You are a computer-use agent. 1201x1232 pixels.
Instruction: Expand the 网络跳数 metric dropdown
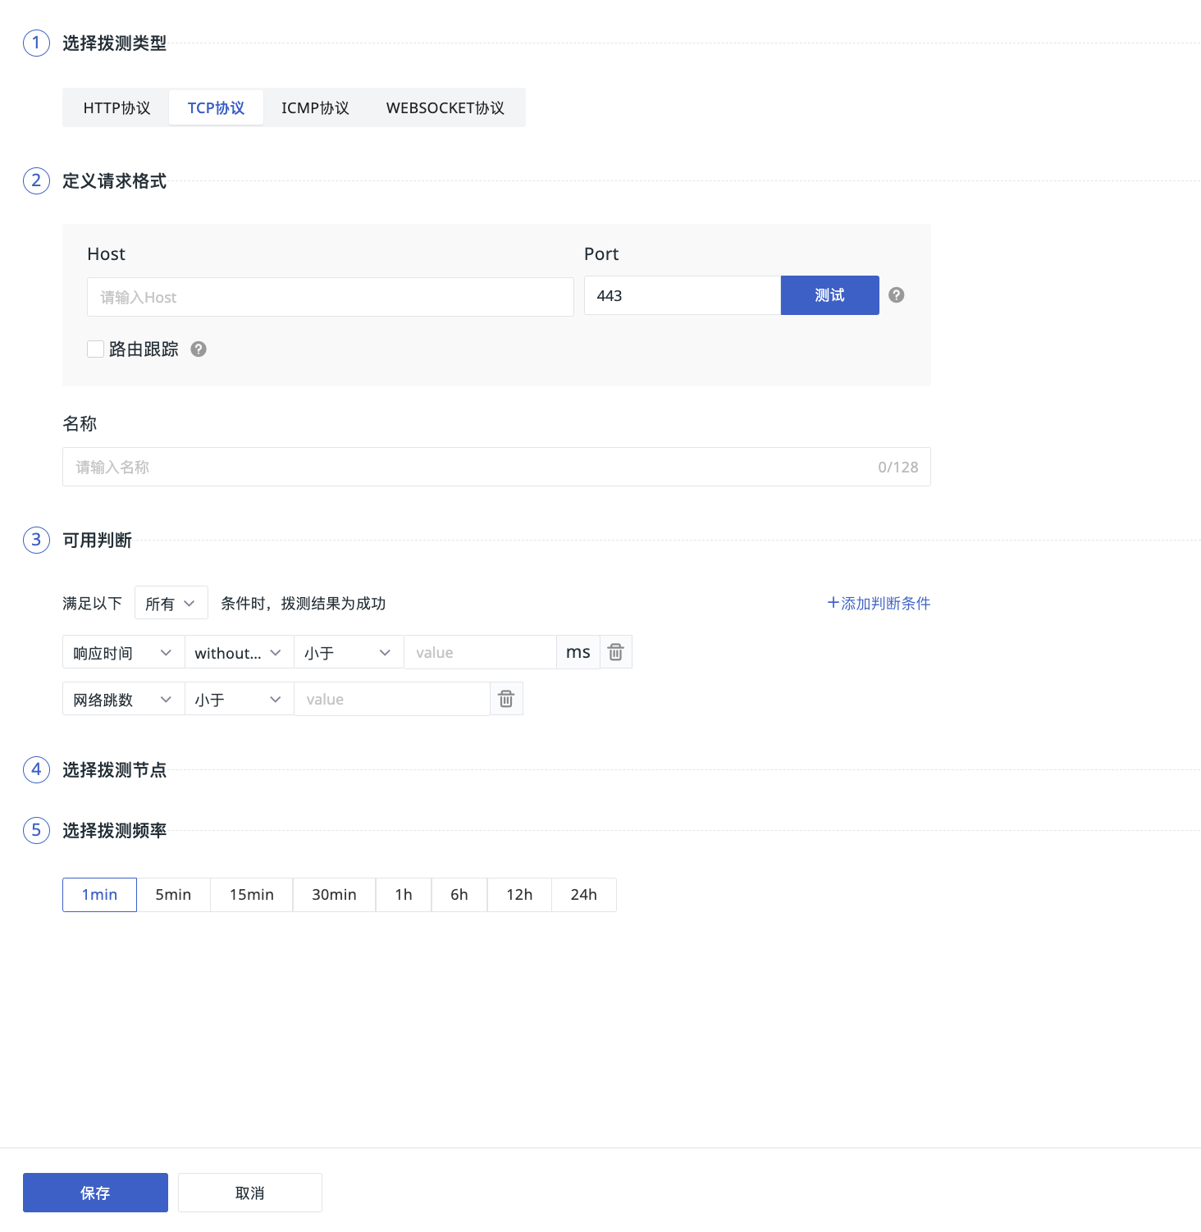[123, 700]
